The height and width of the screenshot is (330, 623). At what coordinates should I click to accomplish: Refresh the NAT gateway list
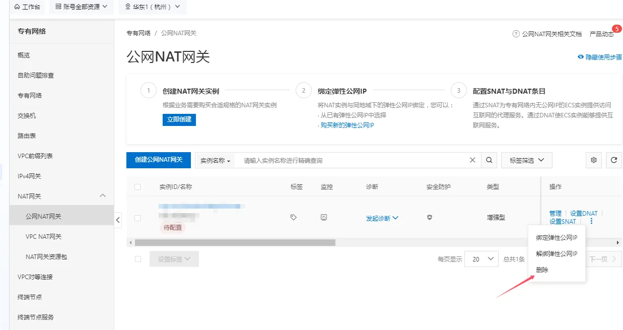pyautogui.click(x=614, y=160)
